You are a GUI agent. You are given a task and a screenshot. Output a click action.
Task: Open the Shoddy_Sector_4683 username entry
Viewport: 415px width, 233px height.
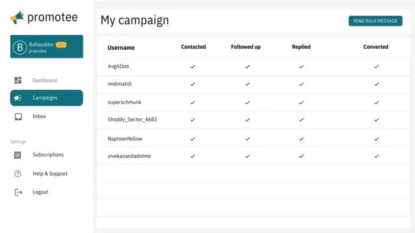tap(132, 119)
